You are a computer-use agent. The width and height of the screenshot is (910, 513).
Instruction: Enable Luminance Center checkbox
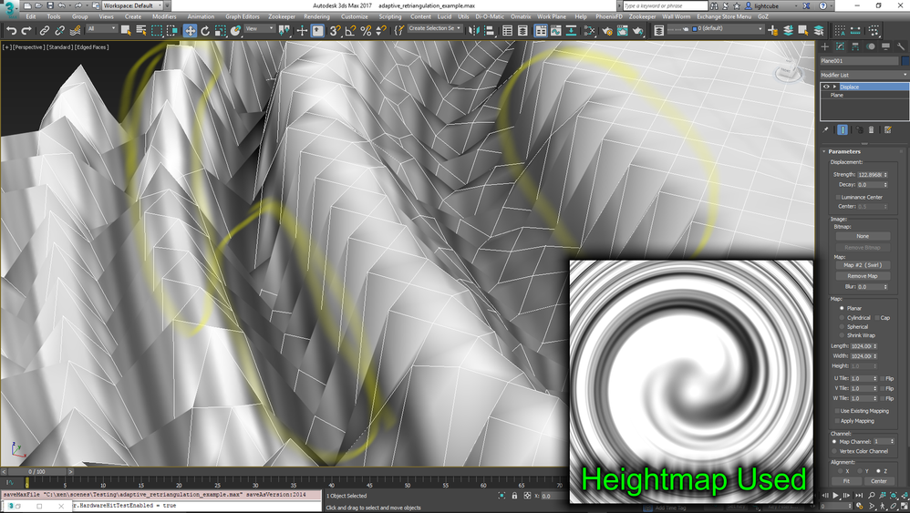tap(837, 197)
